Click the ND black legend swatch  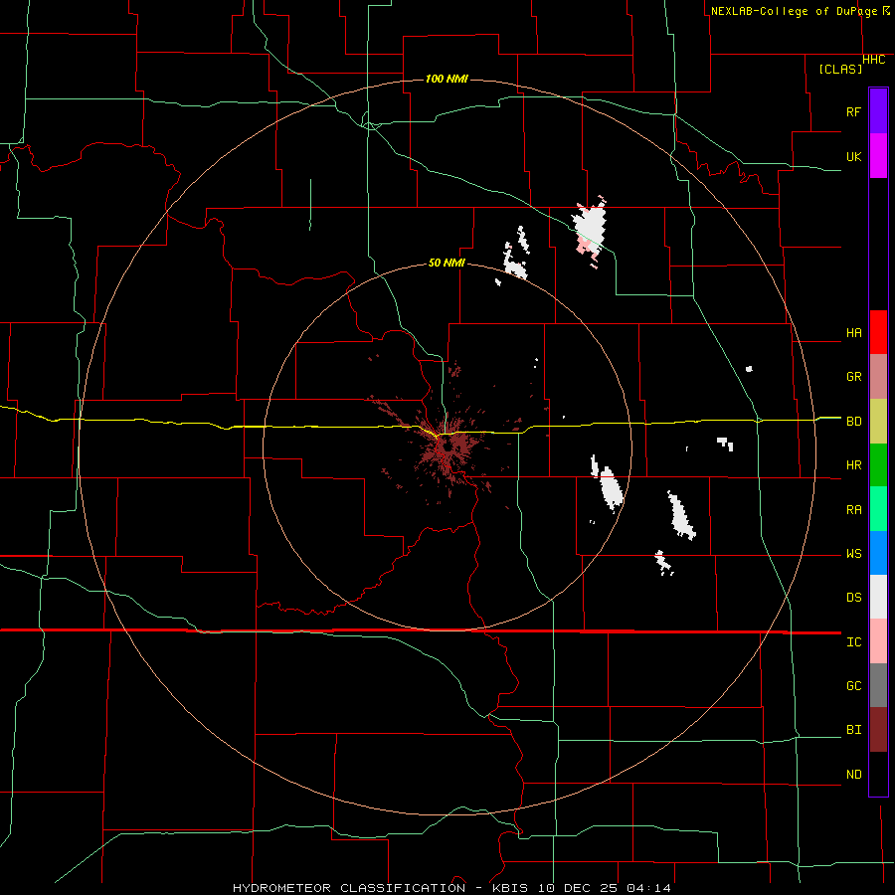878,774
